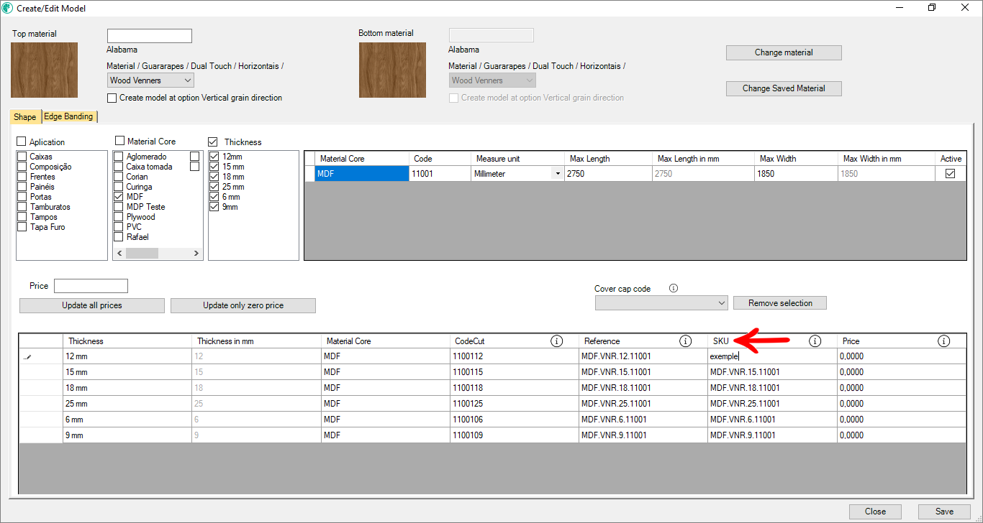This screenshot has height=523, width=983.
Task: Click the pencil edit icon in first row
Action: pos(27,356)
